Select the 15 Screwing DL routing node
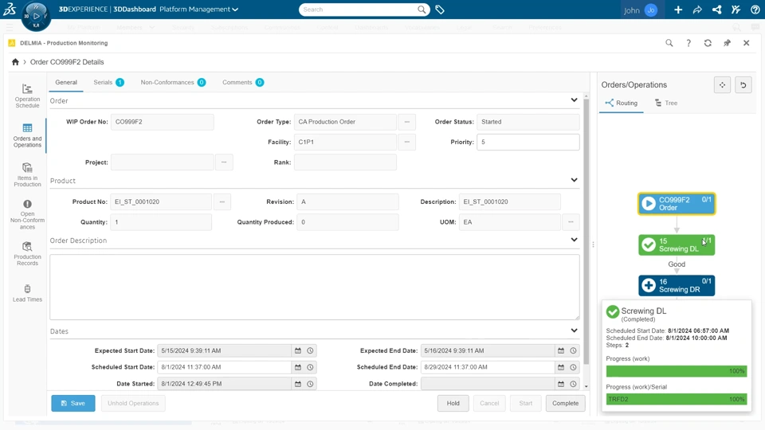This screenshot has width=765, height=430. tap(677, 244)
